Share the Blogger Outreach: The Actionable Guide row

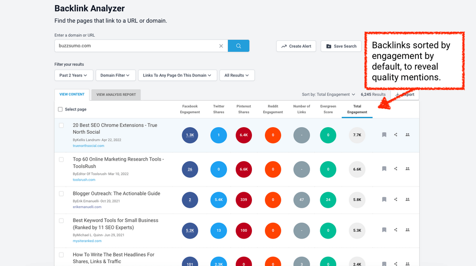[396, 200]
